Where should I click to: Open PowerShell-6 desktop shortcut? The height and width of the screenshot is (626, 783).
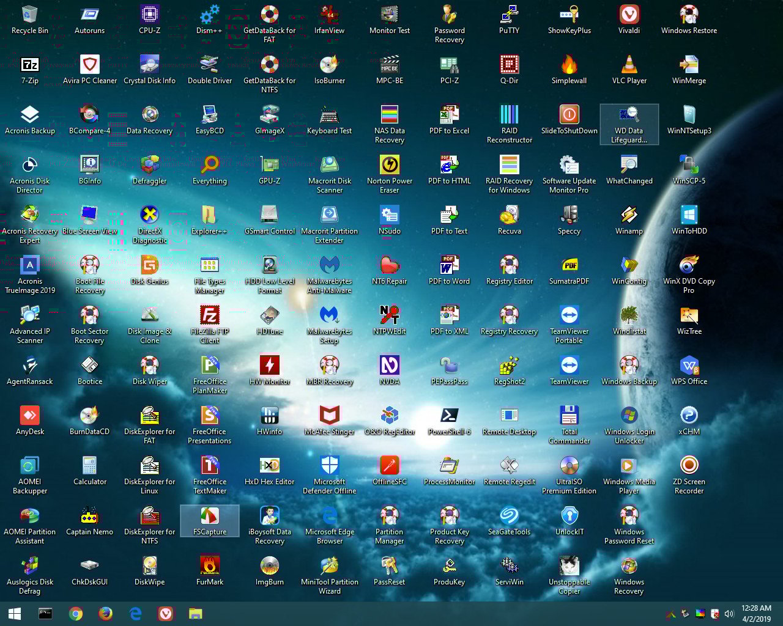point(449,420)
